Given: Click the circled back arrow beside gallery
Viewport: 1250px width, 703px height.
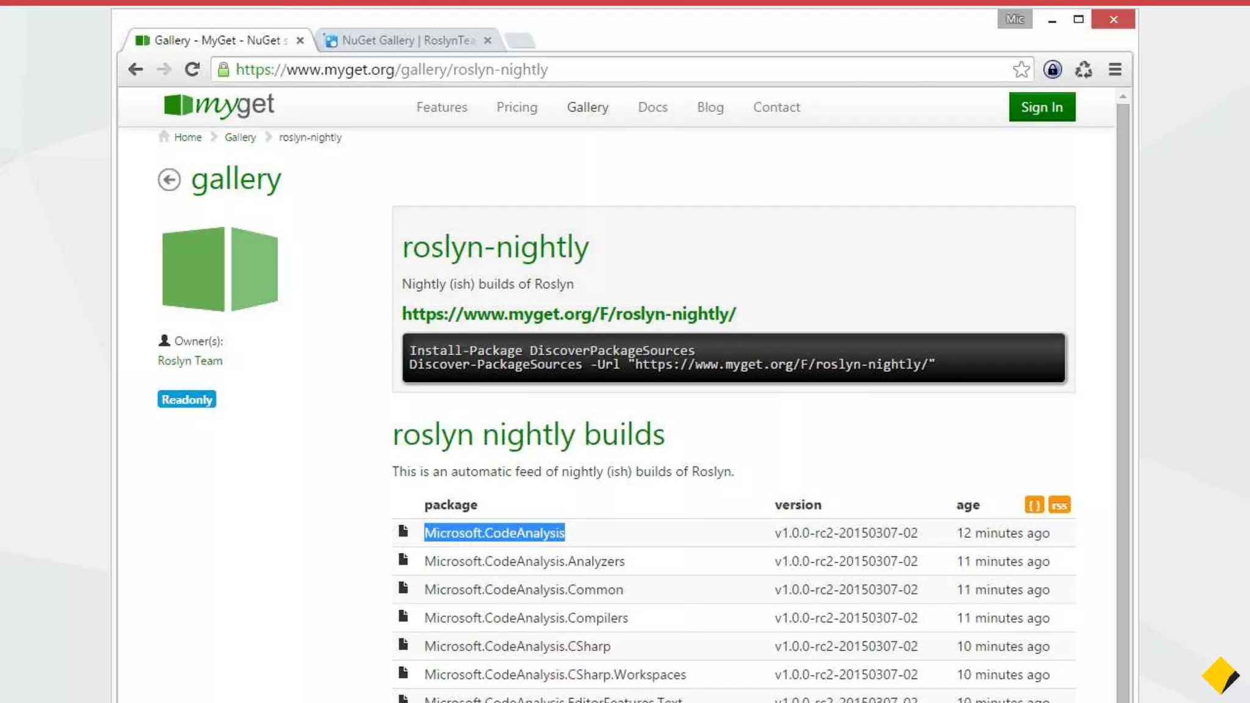Looking at the screenshot, I should [x=169, y=179].
